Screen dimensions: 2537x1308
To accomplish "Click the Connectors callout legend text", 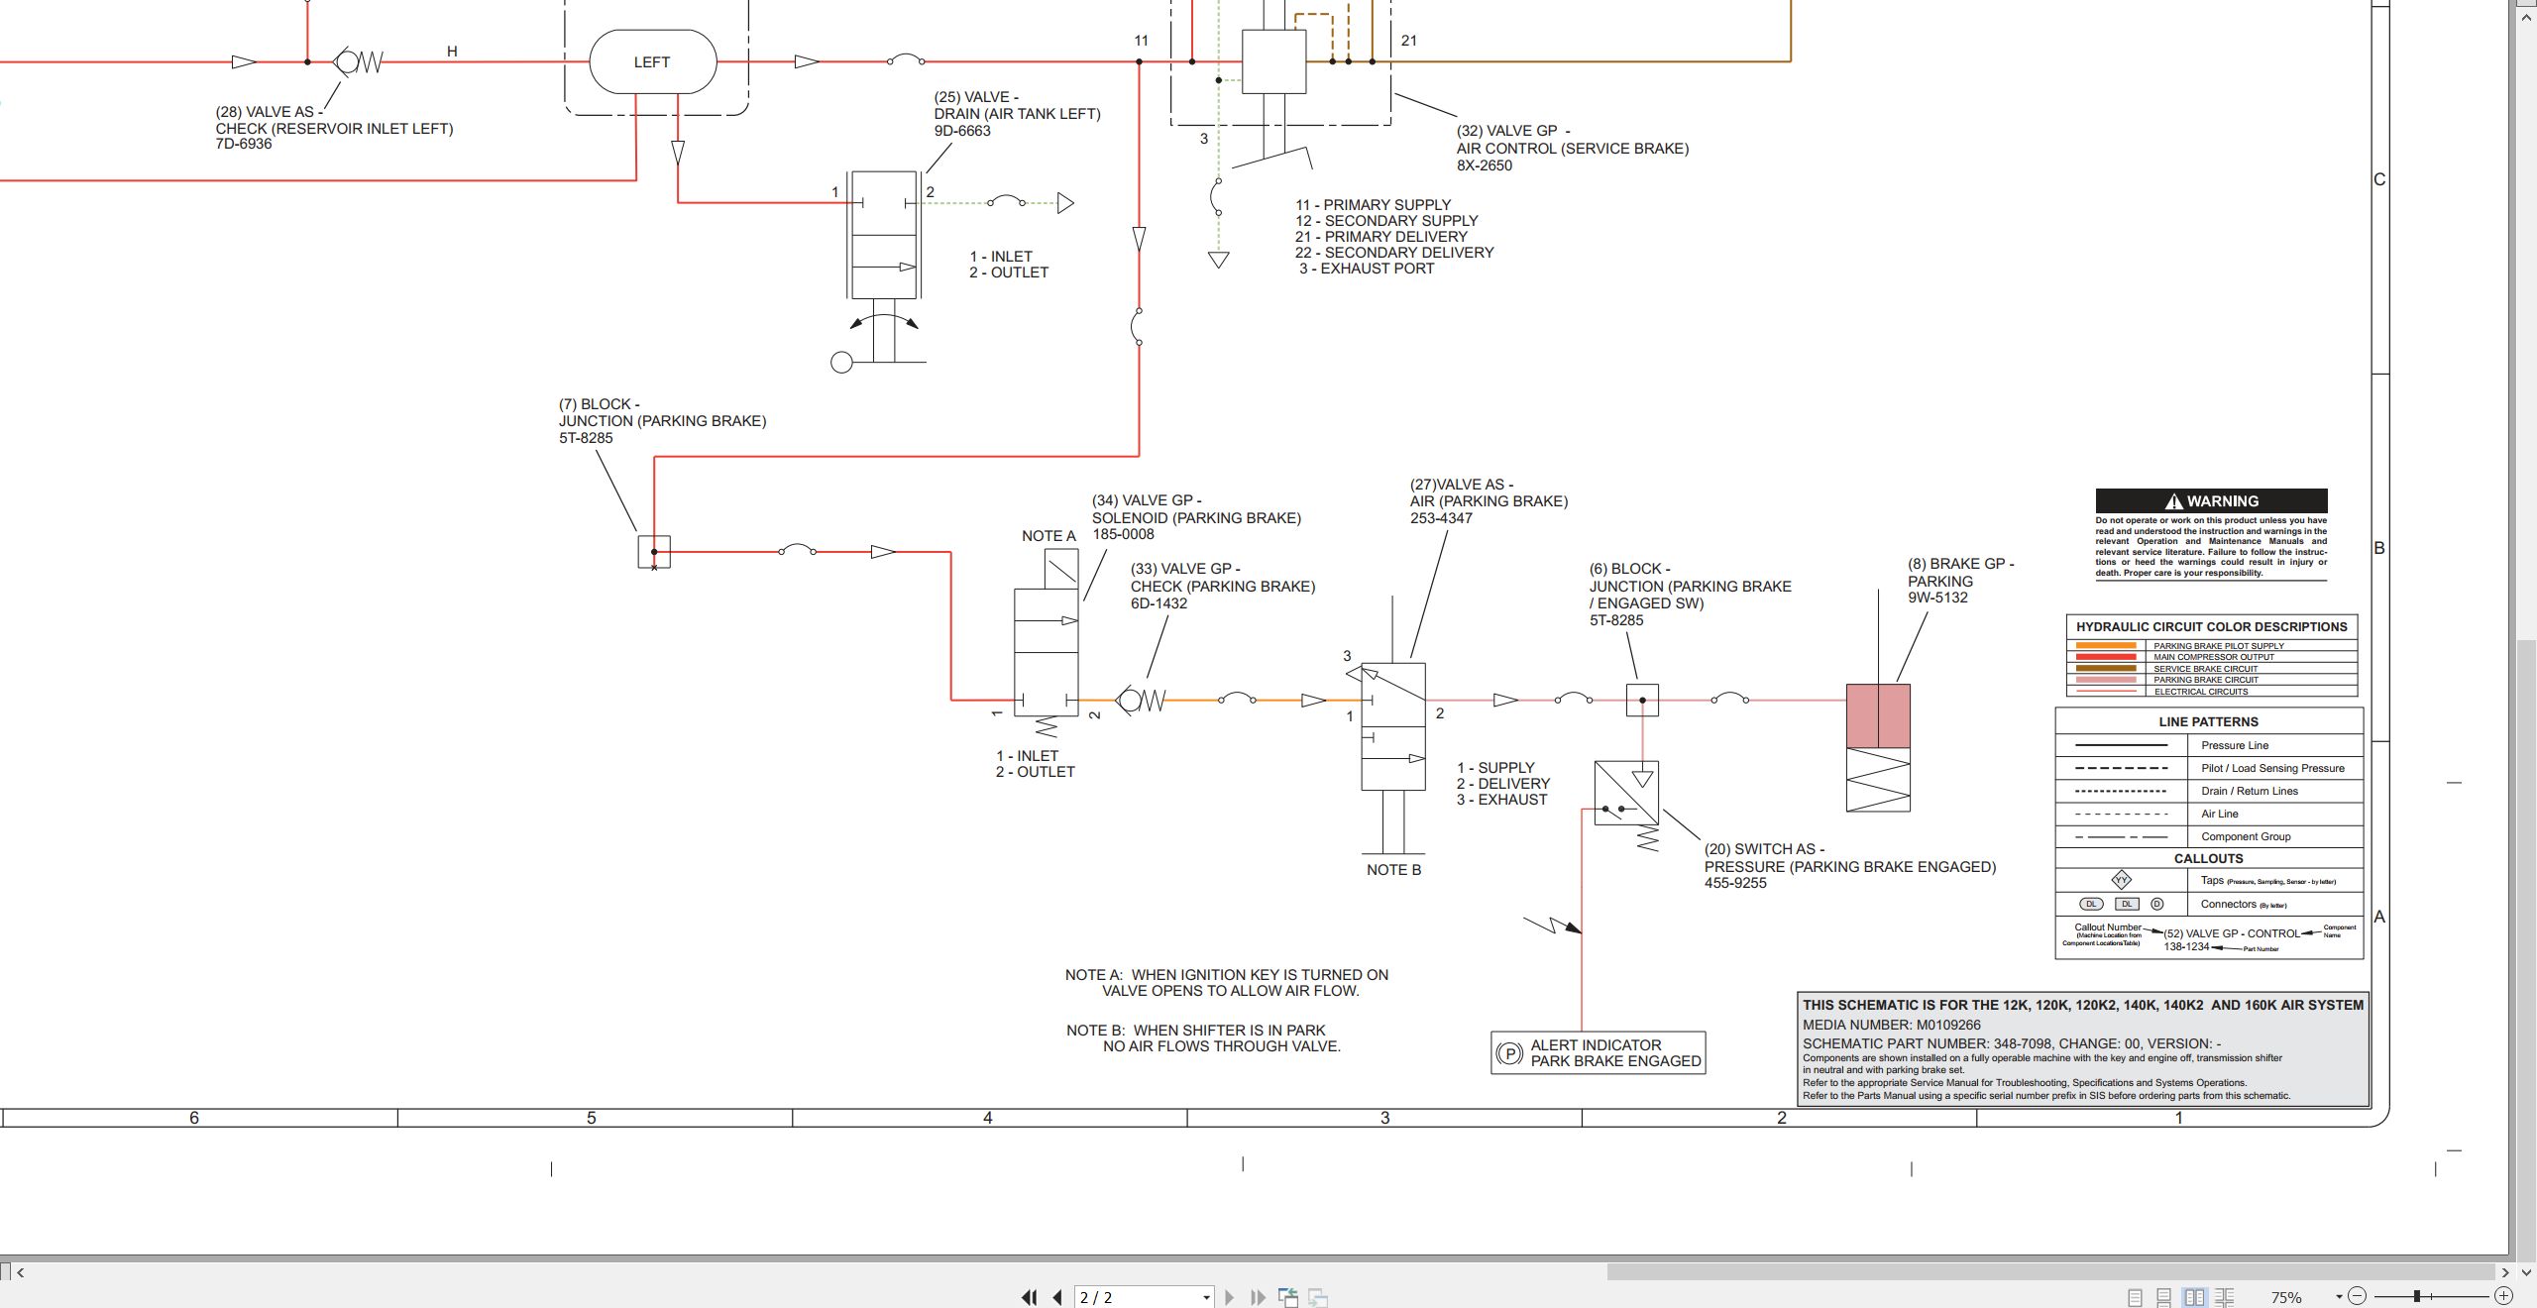I will point(2244,904).
